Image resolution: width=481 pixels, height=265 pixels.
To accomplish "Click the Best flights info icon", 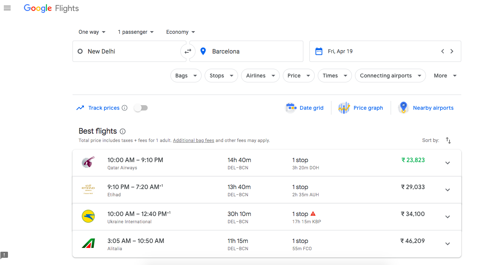I will click(x=123, y=131).
